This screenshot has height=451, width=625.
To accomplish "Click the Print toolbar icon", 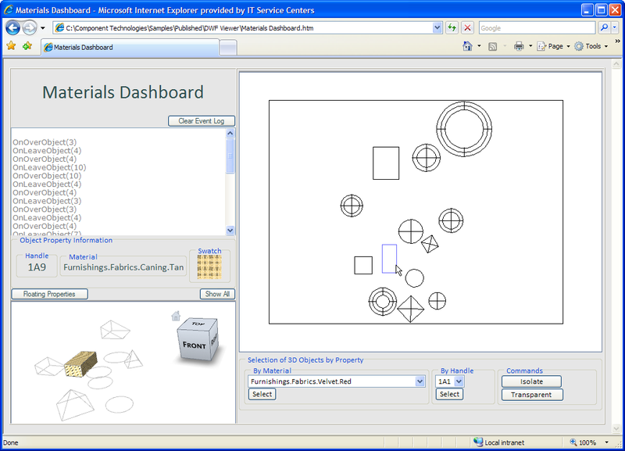I will (x=519, y=46).
